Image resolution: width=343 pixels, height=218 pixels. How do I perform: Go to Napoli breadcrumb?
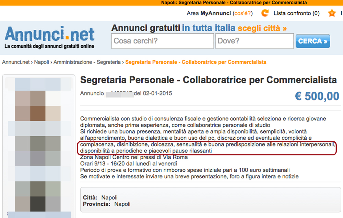coord(42,62)
